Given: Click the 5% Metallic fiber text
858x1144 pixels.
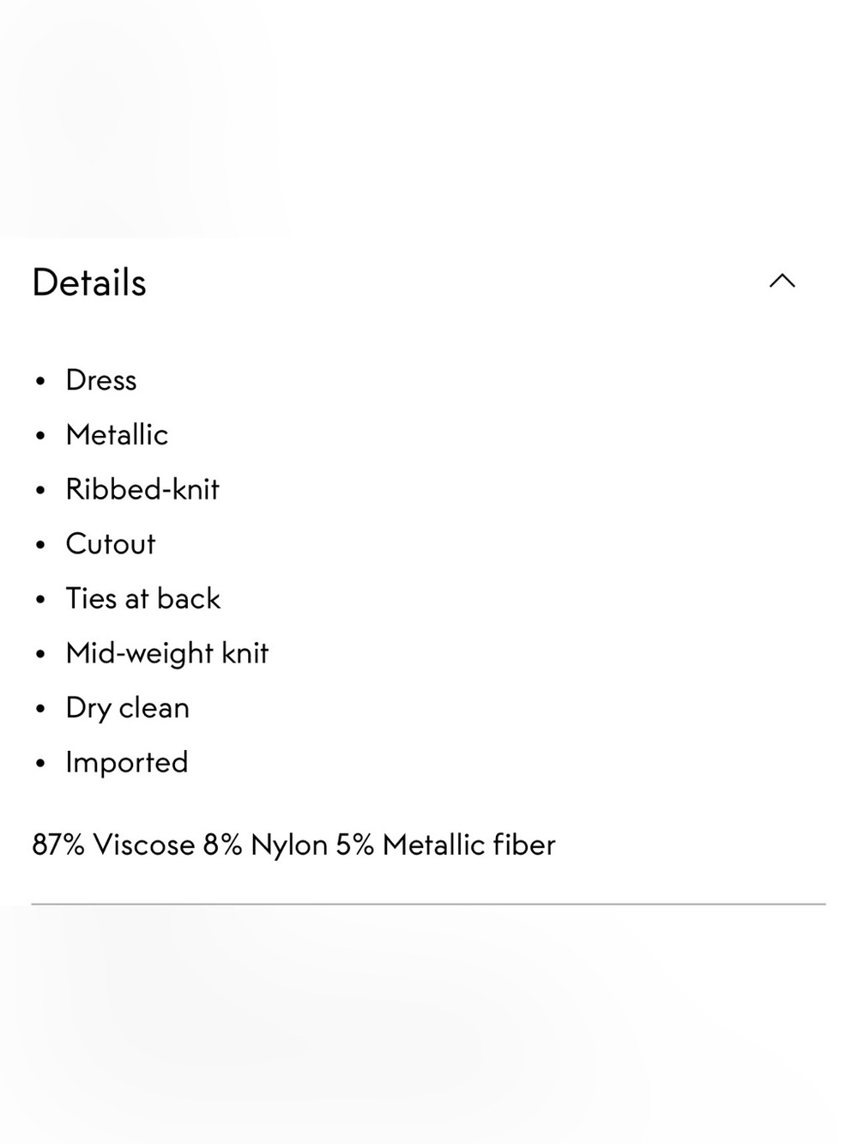Looking at the screenshot, I should coord(445,845).
